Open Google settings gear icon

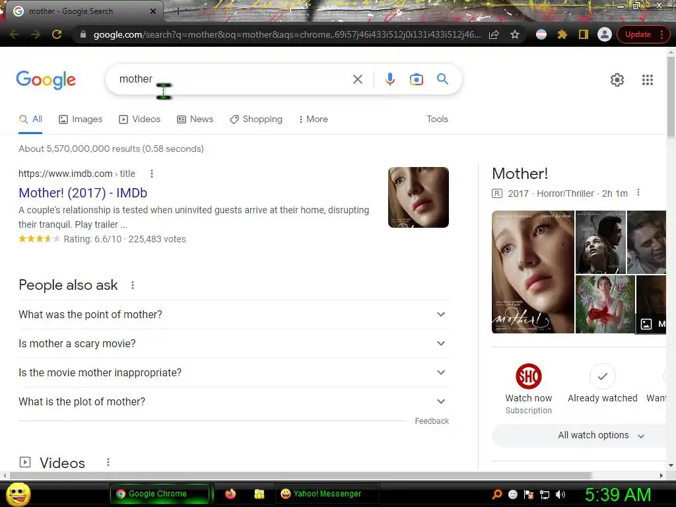pyautogui.click(x=617, y=80)
